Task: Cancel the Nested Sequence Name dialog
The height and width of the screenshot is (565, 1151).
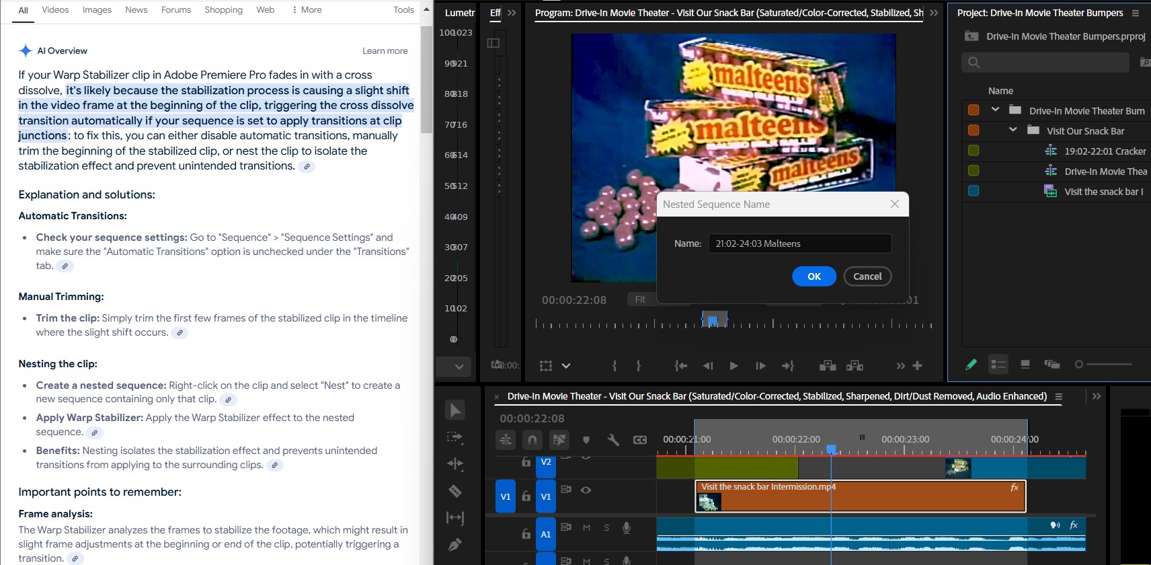Action: [867, 276]
